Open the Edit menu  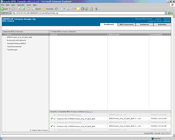click(x=8, y=5)
